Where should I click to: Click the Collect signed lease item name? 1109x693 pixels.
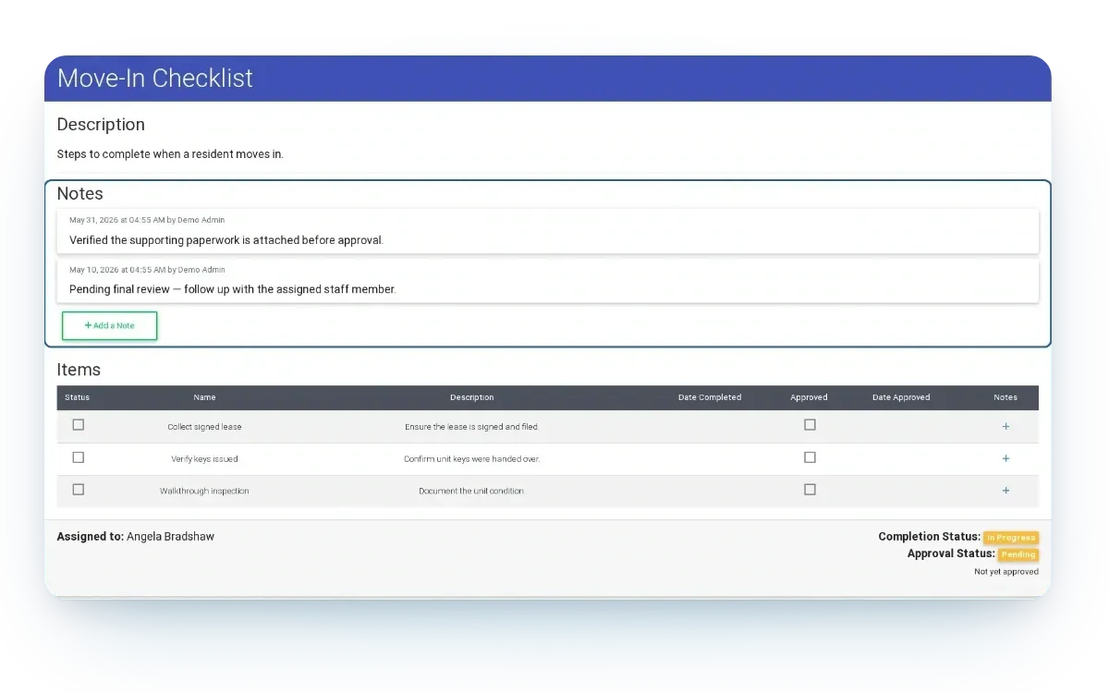click(x=204, y=427)
